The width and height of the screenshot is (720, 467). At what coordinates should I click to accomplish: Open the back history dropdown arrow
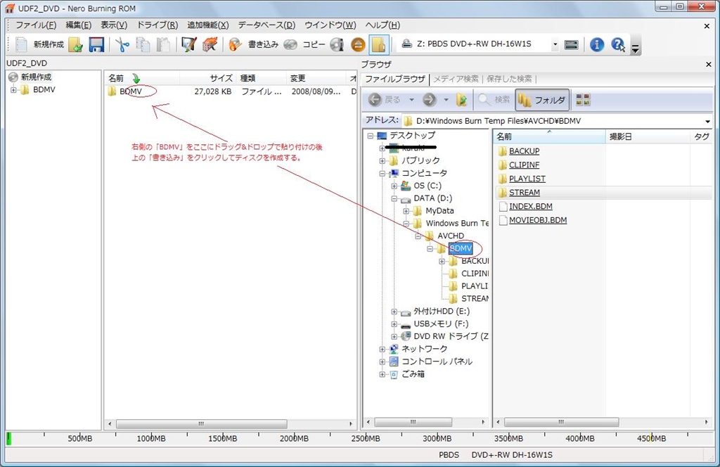pos(411,100)
